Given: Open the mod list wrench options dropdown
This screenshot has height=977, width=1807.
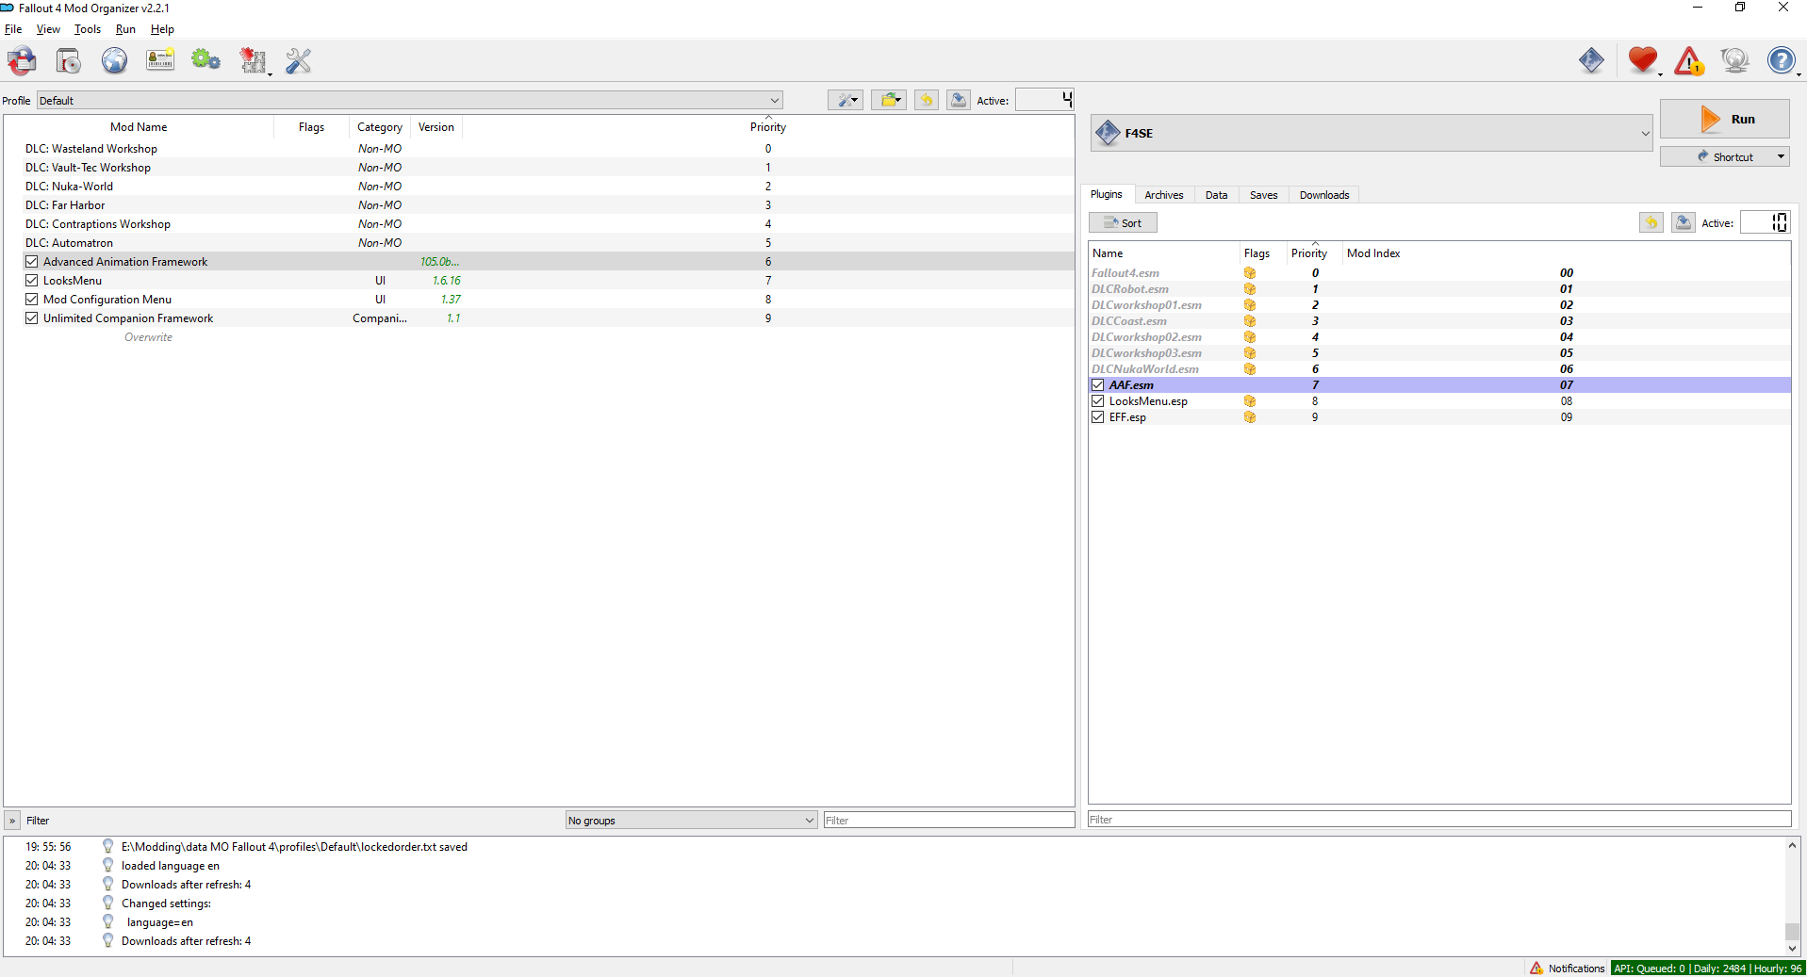Looking at the screenshot, I should point(846,100).
